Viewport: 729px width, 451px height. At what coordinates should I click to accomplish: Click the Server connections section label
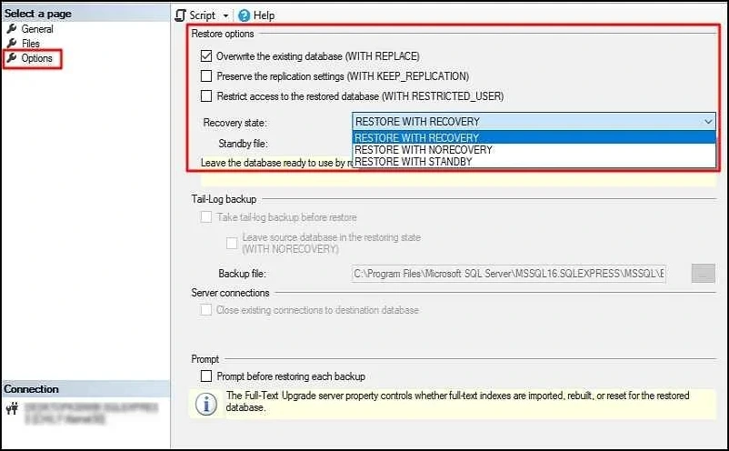pyautogui.click(x=230, y=293)
